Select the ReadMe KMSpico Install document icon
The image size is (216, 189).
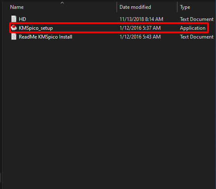coord(14,36)
